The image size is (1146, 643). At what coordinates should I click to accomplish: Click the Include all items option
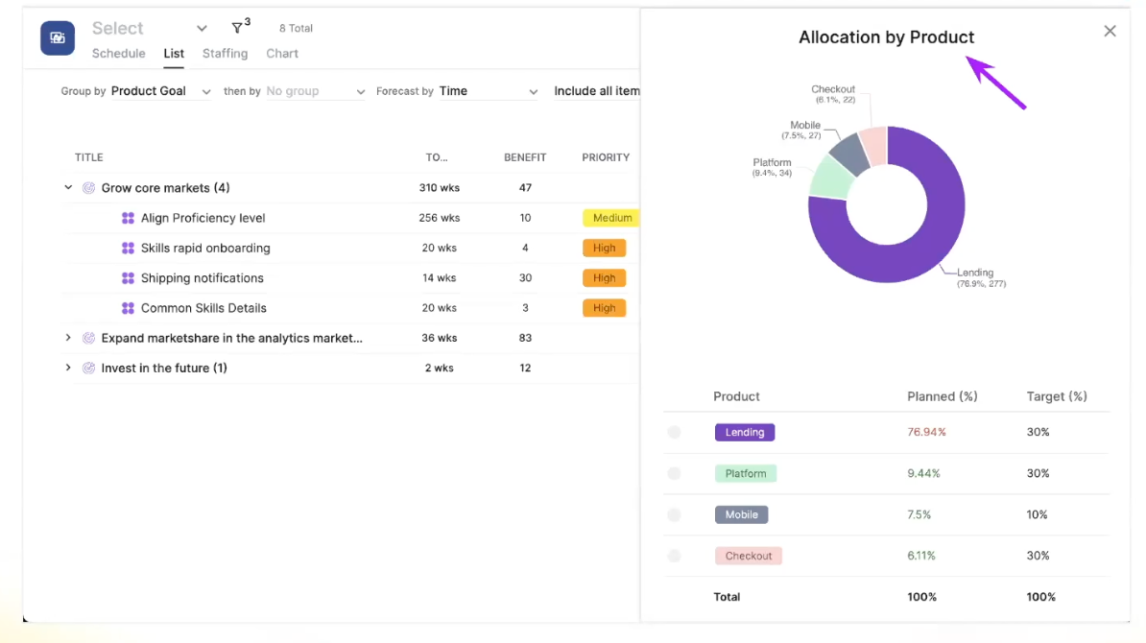[x=596, y=91]
